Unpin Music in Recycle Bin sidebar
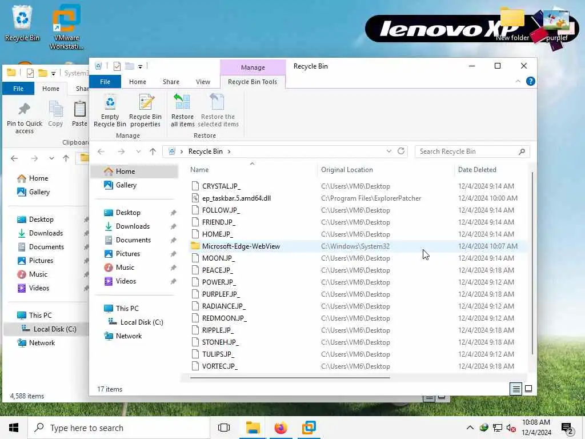This screenshot has width=585, height=439. coord(173,268)
